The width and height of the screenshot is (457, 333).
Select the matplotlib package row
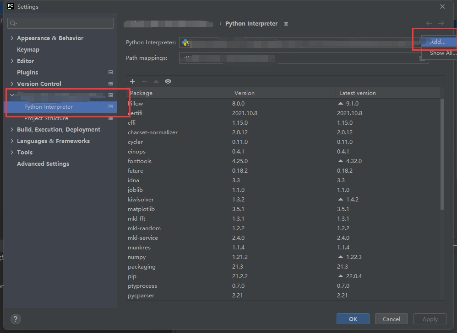pyautogui.click(x=283, y=209)
